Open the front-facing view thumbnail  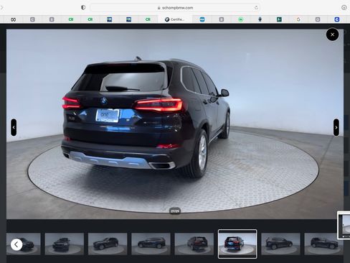click(x=65, y=244)
